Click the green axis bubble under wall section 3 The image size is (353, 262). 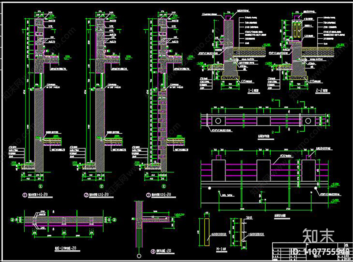point(164,187)
